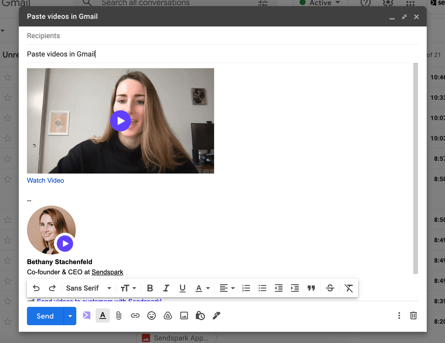This screenshot has width=445, height=343.
Task: Open the Sendspark link in signature
Action: 107,272
